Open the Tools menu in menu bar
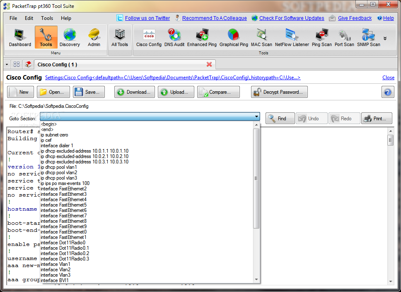 coord(47,18)
